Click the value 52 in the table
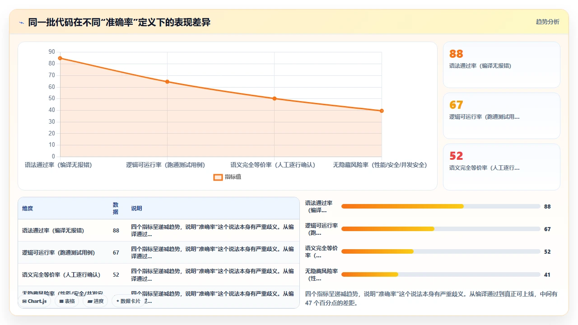This screenshot has height=325, width=578. click(x=116, y=275)
